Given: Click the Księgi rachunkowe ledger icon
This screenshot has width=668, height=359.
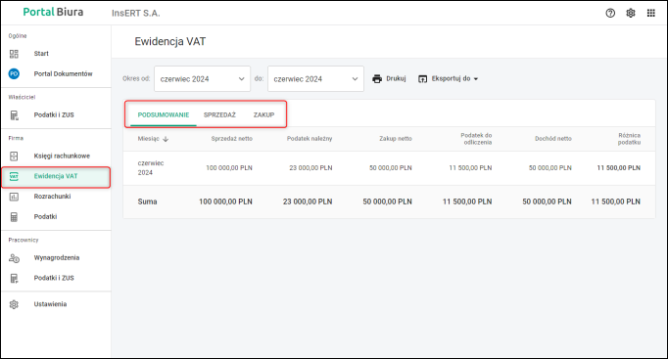Looking at the screenshot, I should click(14, 157).
